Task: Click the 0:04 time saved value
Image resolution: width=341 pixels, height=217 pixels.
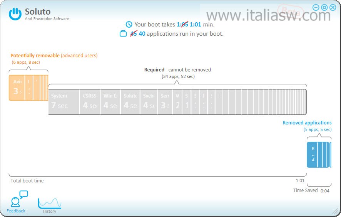Action: pos(325,191)
